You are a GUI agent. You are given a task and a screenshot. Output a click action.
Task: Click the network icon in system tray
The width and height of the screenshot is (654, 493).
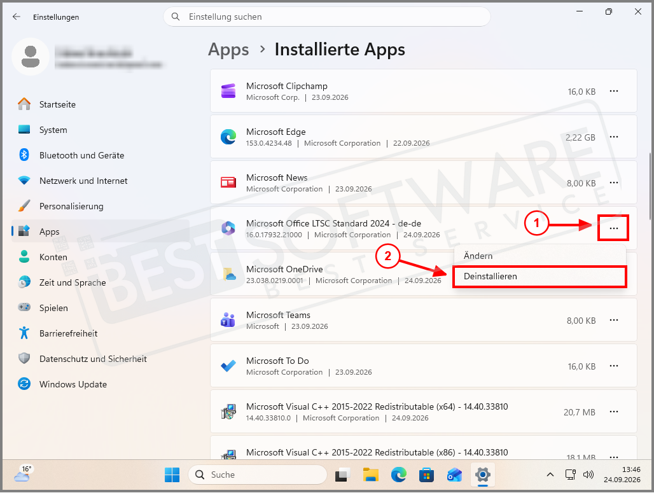570,475
